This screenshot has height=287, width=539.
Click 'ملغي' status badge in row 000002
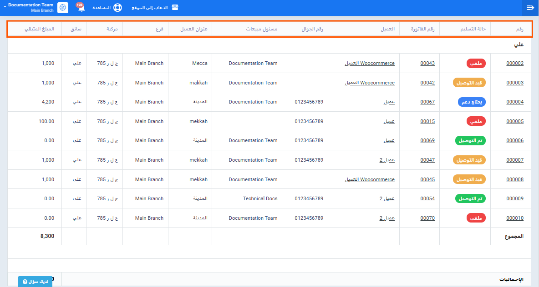(476, 63)
